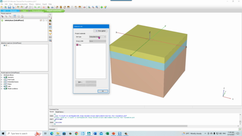Click the Save project floppy disk icon
This screenshot has width=242, height=136.
point(9,7)
